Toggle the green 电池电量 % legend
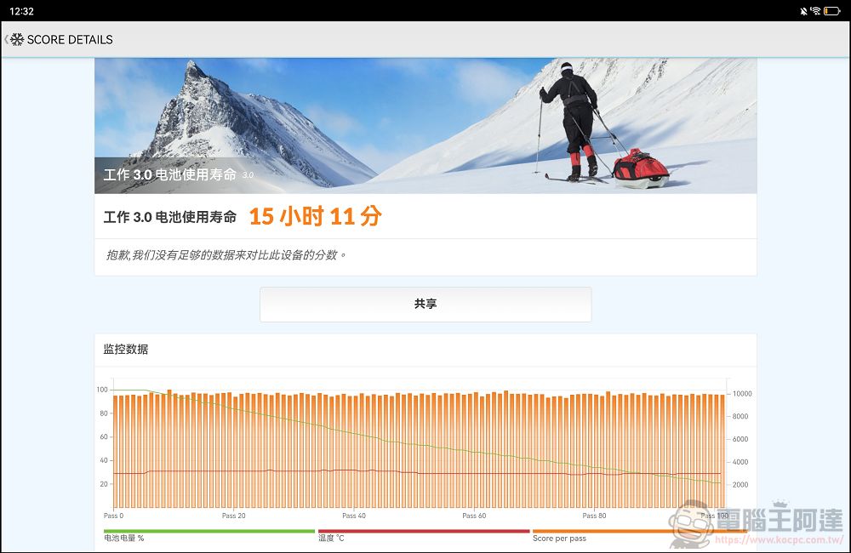The image size is (851, 553). pyautogui.click(x=209, y=535)
